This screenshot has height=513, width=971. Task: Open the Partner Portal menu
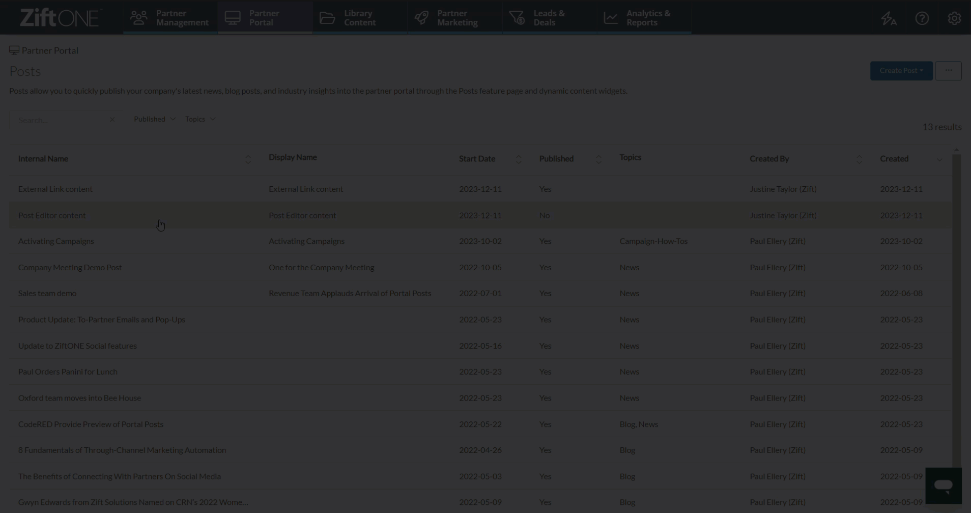coord(265,18)
